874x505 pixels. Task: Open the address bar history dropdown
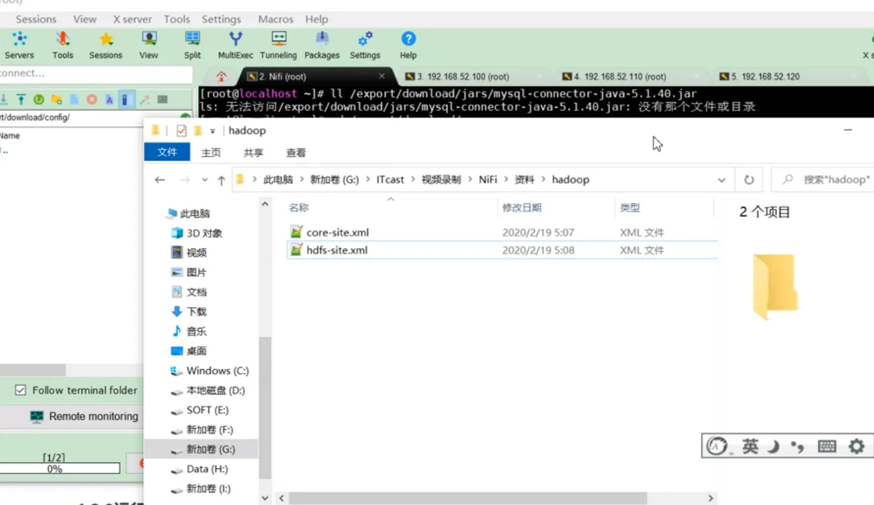pyautogui.click(x=721, y=180)
